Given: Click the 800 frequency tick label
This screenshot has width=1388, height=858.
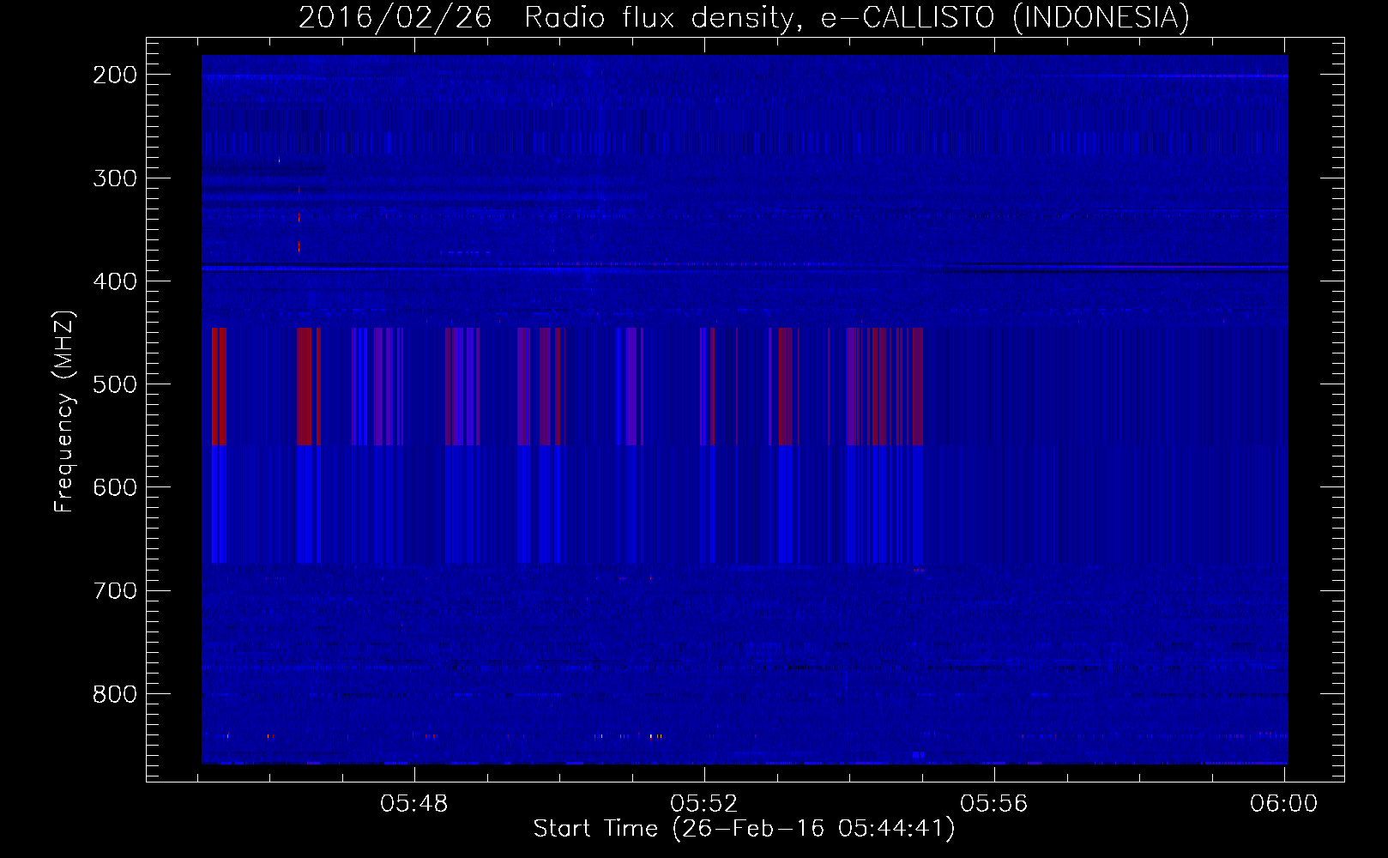Looking at the screenshot, I should tap(115, 693).
